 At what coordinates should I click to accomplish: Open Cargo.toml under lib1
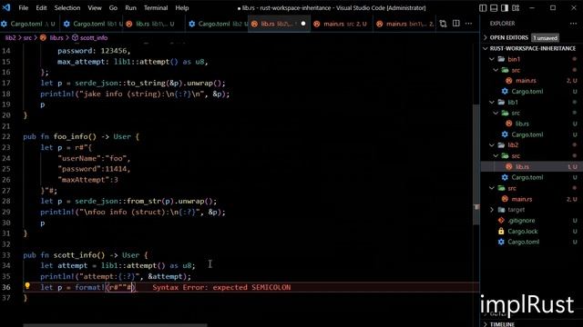pyautogui.click(x=527, y=134)
